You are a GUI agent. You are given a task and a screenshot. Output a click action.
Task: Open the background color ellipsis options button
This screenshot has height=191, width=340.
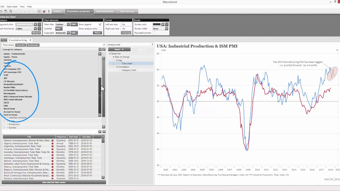[39, 24]
